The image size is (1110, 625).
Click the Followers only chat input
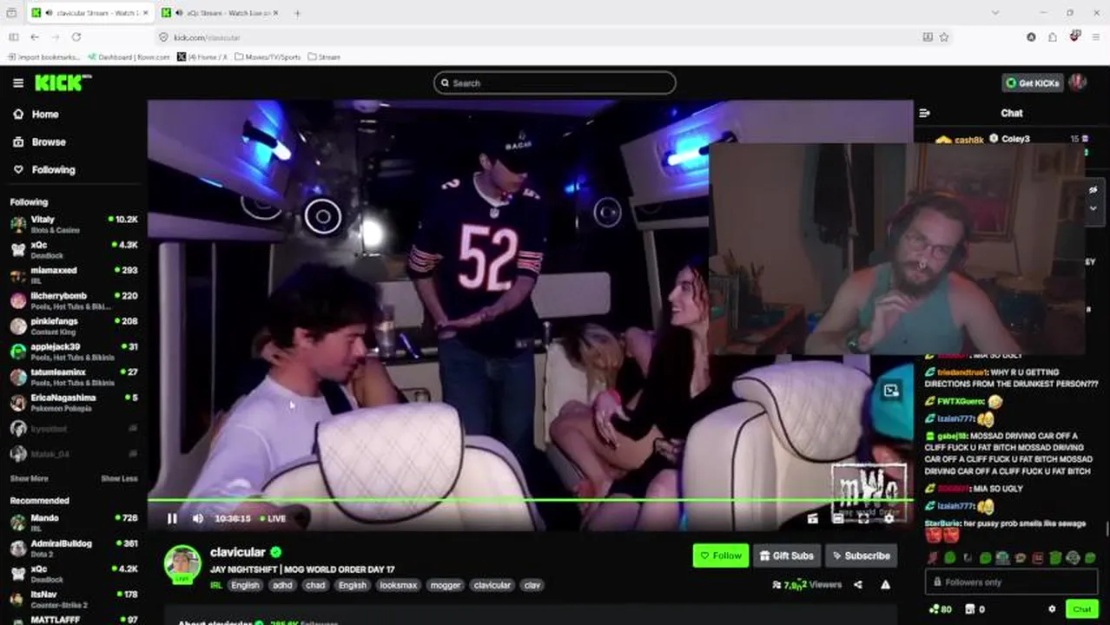click(1012, 582)
